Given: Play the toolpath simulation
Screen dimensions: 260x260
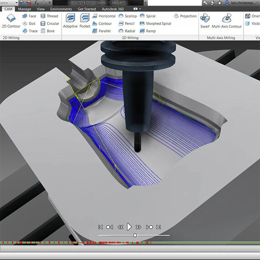Looking at the screenshot, I should point(129,227).
